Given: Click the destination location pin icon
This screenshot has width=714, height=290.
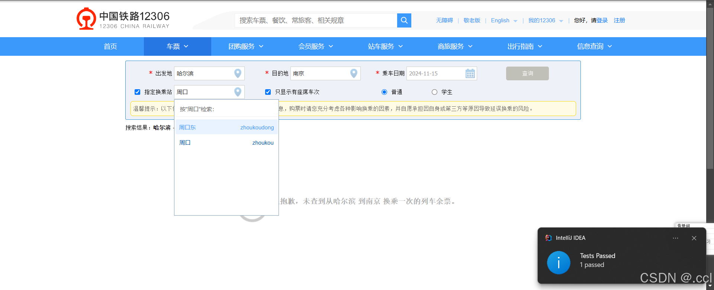Looking at the screenshot, I should tap(354, 73).
